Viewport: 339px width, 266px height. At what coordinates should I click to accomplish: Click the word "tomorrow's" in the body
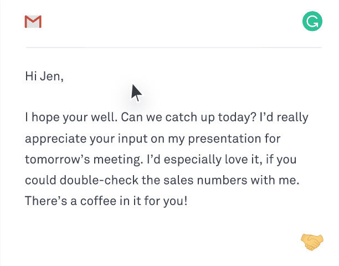pos(54,159)
